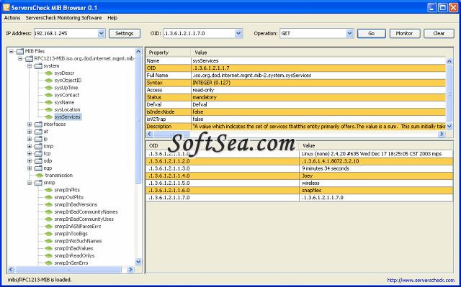
Task: Select result row with value snapfiles
Action: (300, 190)
